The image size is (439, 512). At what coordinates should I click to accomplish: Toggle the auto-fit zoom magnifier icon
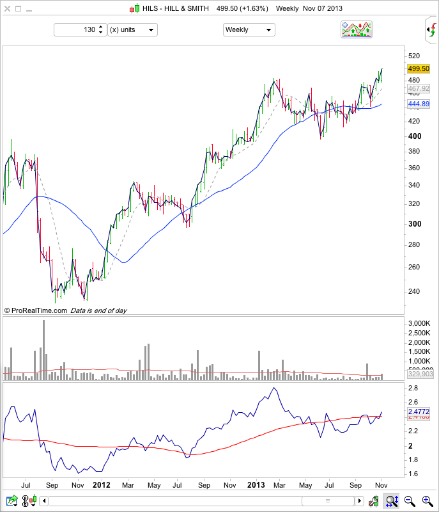tap(392, 501)
